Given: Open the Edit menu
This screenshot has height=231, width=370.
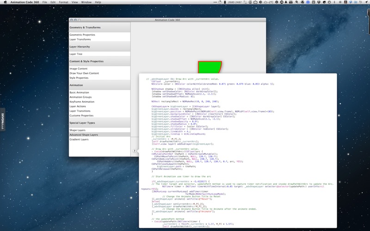Looking at the screenshot, I should [53, 2].
